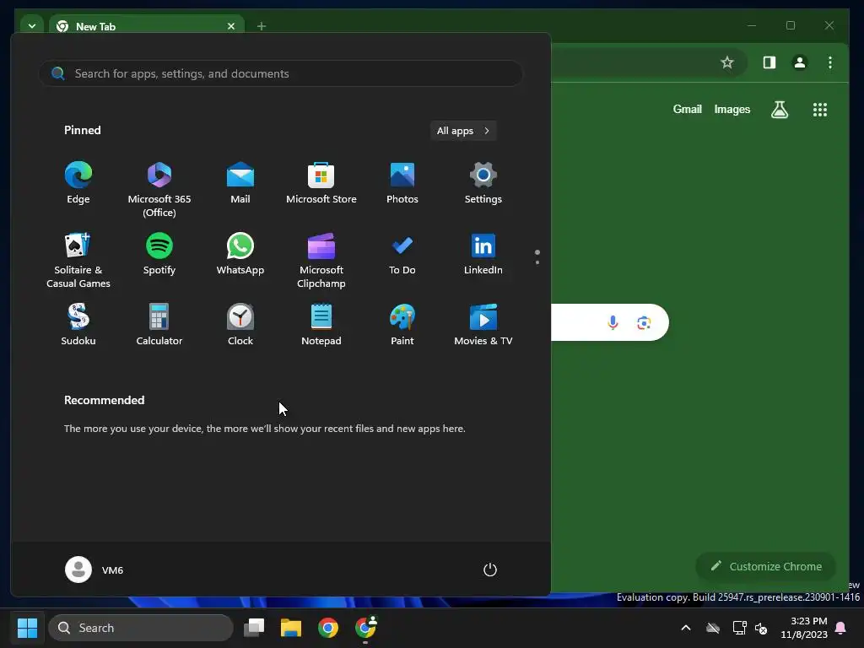Open Search Labs flask icon
The height and width of the screenshot is (648, 864).
coord(780,110)
